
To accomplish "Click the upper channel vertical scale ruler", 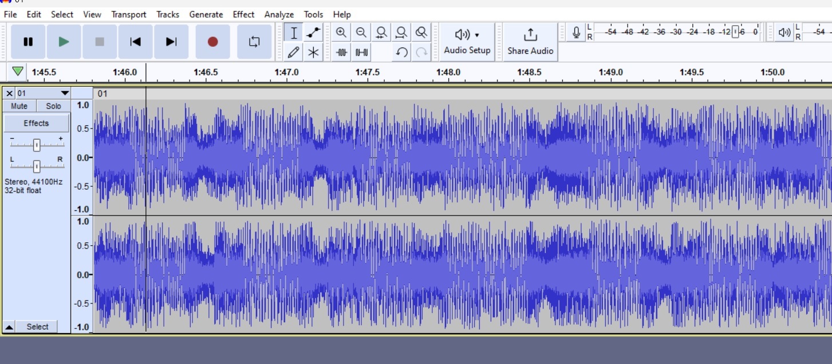I will pyautogui.click(x=82, y=157).
